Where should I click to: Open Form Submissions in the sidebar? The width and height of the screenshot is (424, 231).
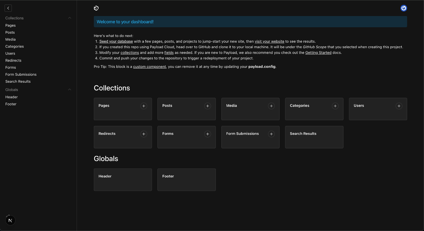coord(21,74)
